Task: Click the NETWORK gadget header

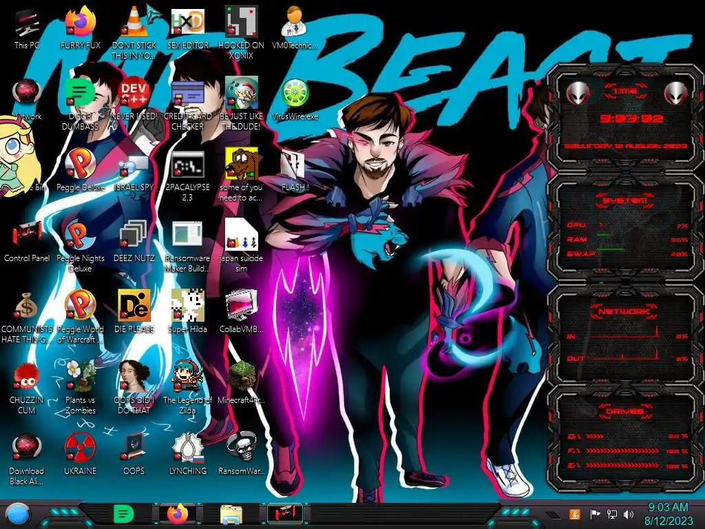Action: pos(624,311)
